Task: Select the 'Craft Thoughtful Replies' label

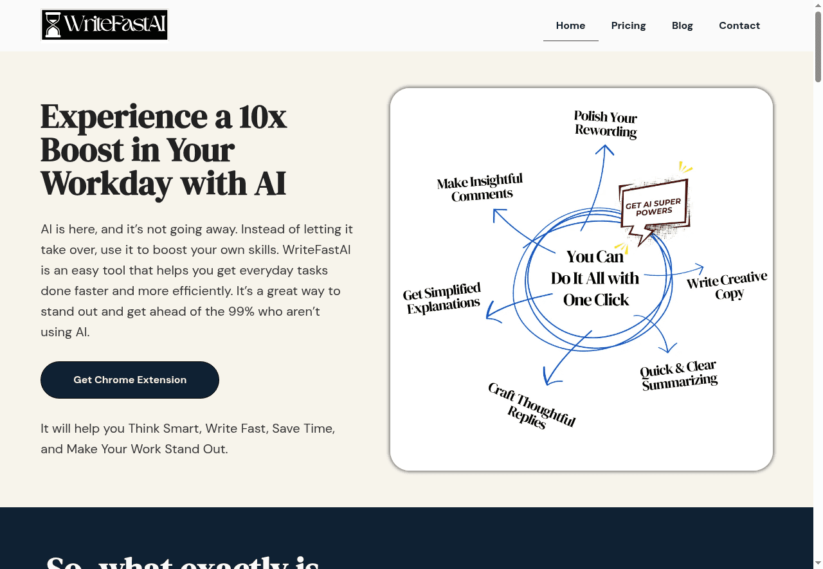Action: [x=530, y=406]
